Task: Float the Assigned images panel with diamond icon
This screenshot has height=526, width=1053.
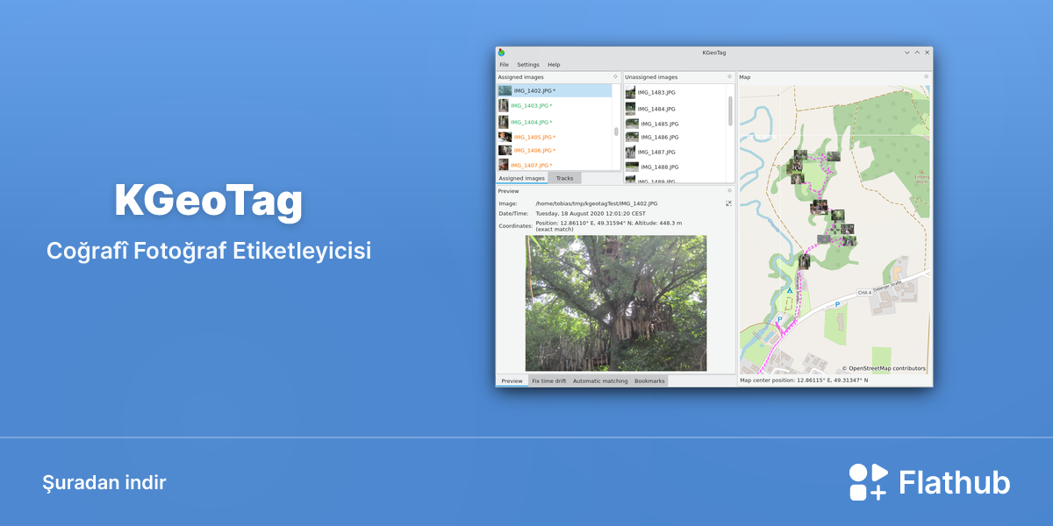Action: pyautogui.click(x=616, y=77)
